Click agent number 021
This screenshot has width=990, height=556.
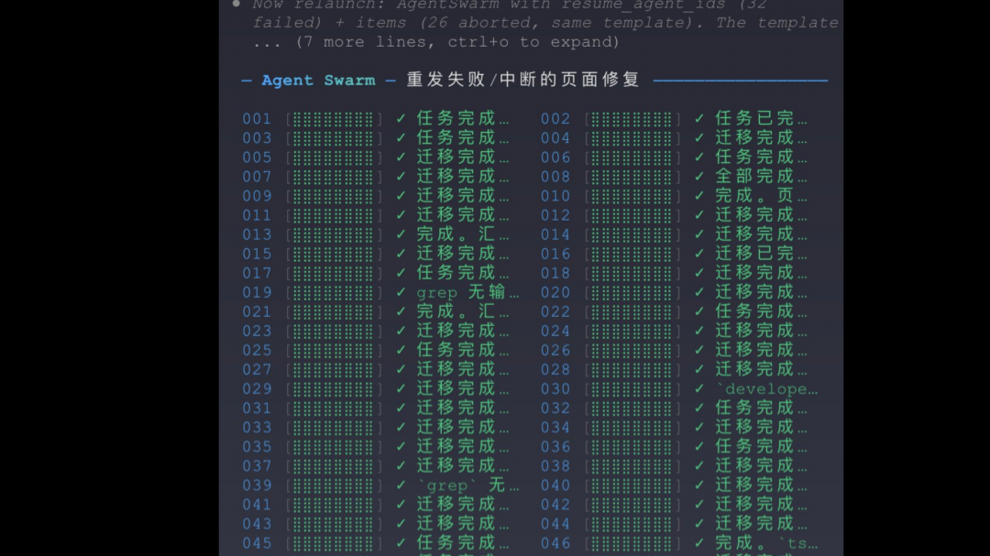(257, 311)
